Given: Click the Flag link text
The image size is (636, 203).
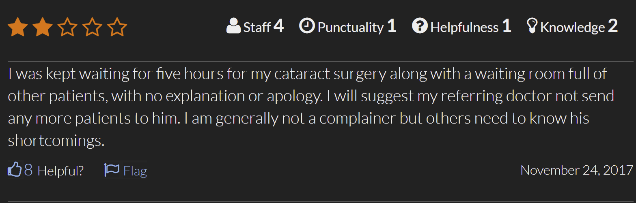Looking at the screenshot, I should [x=135, y=171].
